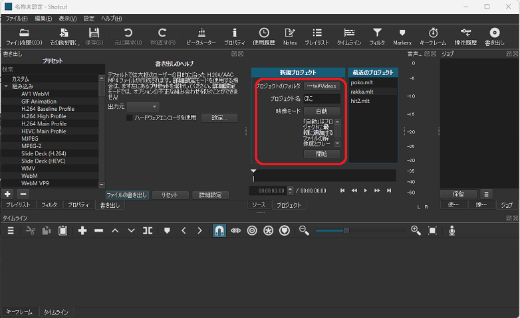Viewport: 520px width, 318px height.
Task: Open the Recent history panel
Action: coord(263,37)
